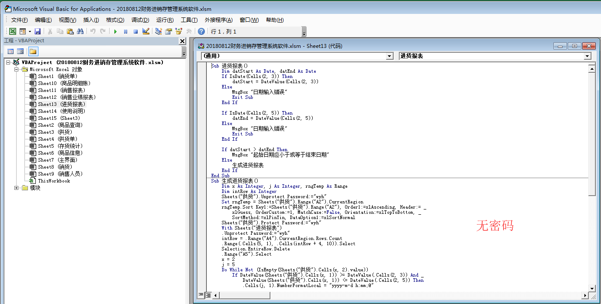Click the horizontal scrollbar right arrow
Image resolution: width=601 pixels, height=304 pixels.
point(584,295)
